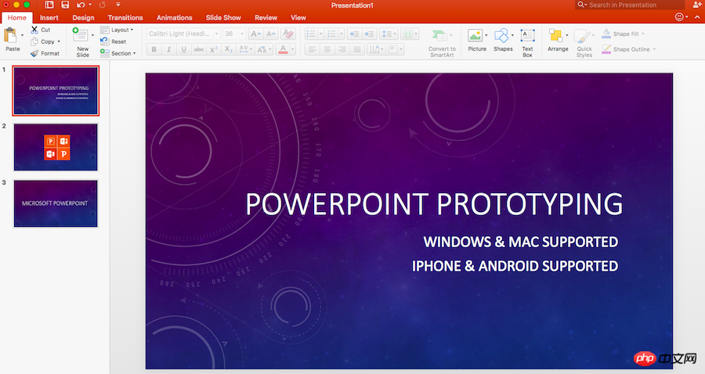Click the POWERPOINT PROTOTYPING title text

coord(434,204)
